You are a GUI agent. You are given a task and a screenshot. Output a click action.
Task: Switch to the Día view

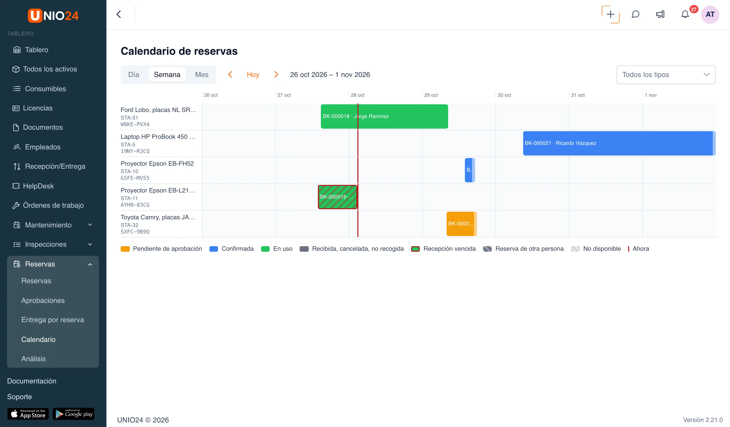click(x=134, y=75)
